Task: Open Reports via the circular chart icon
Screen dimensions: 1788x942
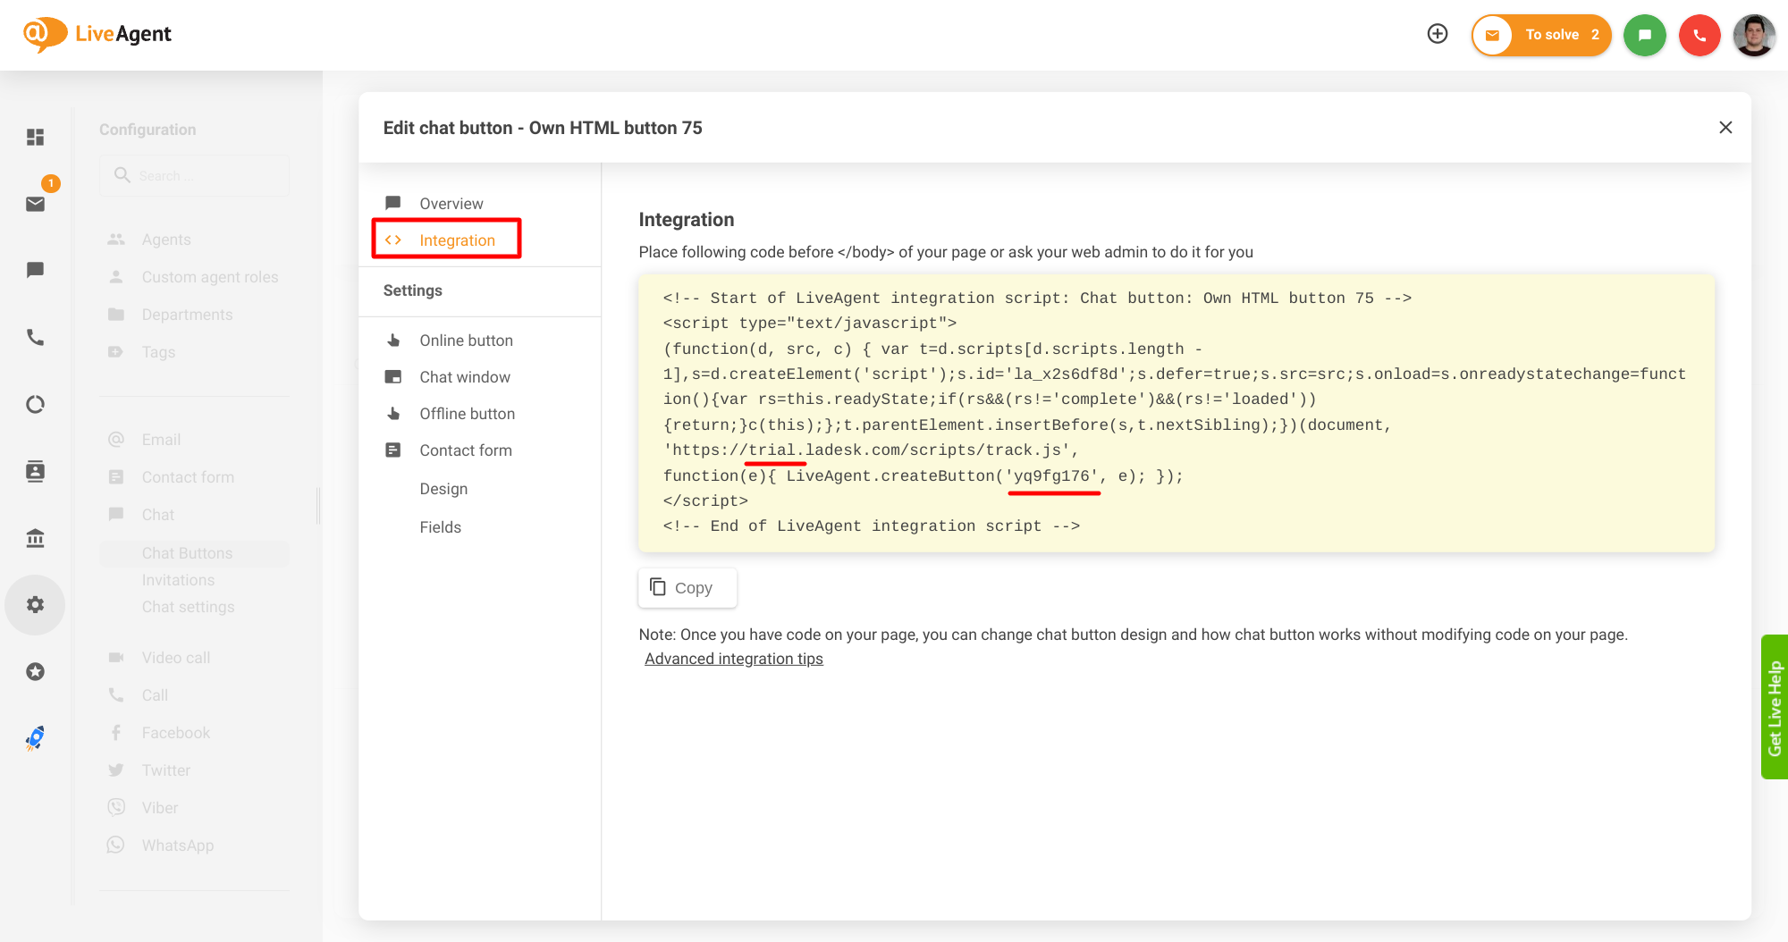Action: pyautogui.click(x=35, y=405)
